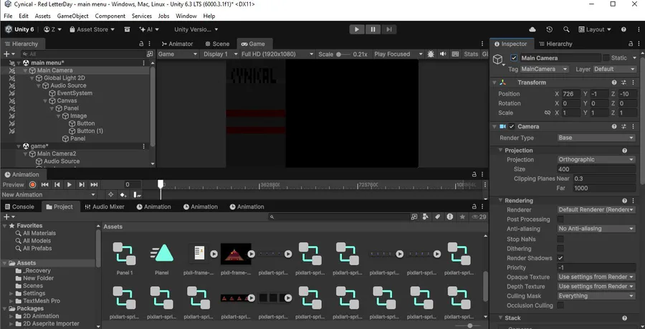Enable the Static checkbox
Viewport: 645px width, 329px height.
click(606, 58)
